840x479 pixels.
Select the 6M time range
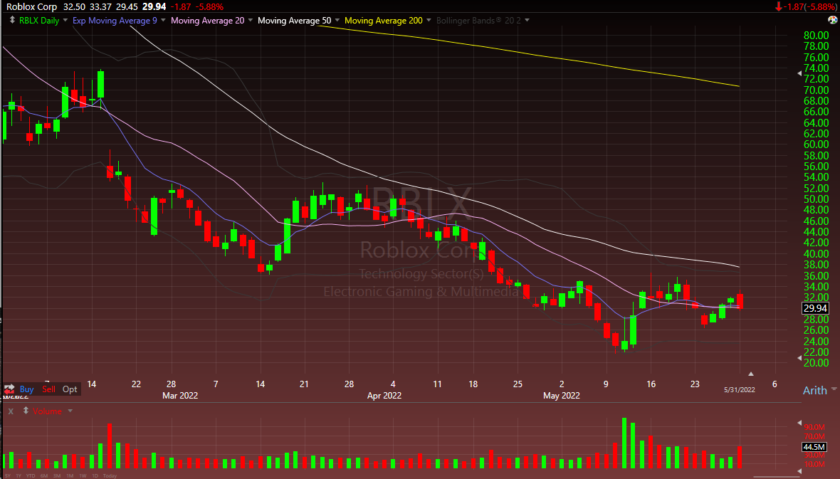44,475
